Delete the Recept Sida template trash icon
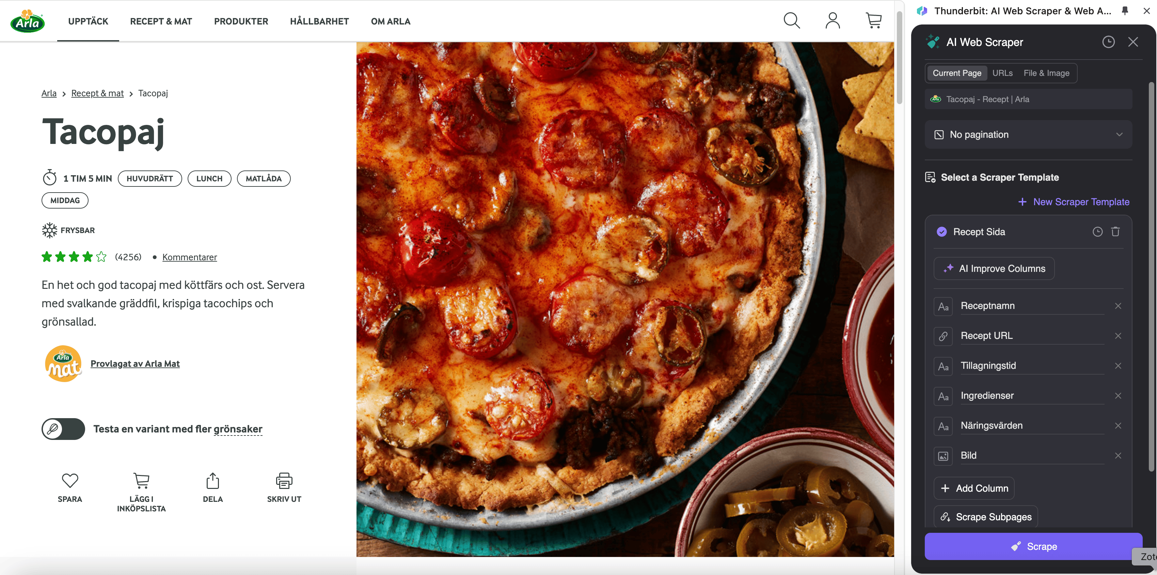1157x575 pixels. [1115, 232]
